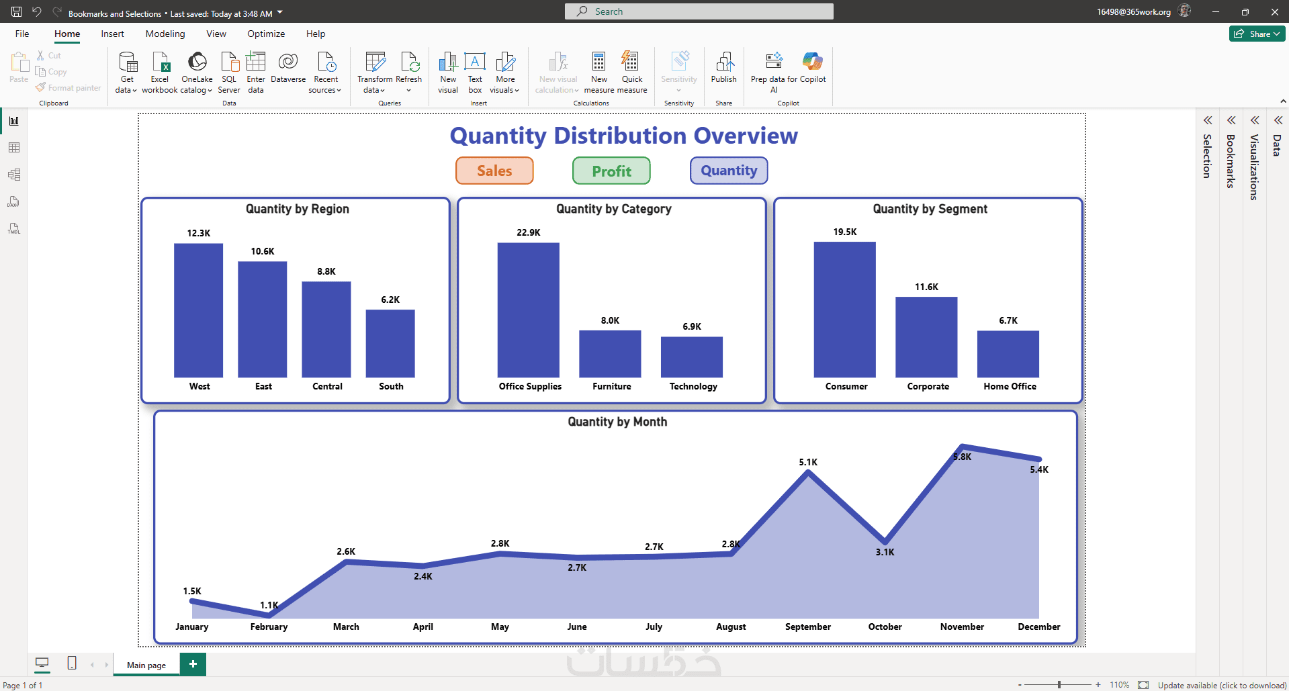The height and width of the screenshot is (691, 1289).
Task: Import an Excel workbook
Action: tap(160, 73)
